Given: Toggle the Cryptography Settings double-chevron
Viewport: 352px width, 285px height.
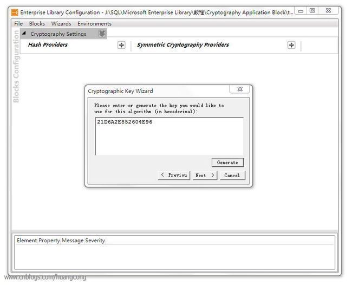Looking at the screenshot, I should [x=102, y=34].
